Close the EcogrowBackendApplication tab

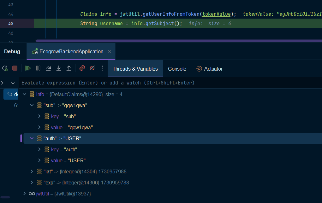110,52
